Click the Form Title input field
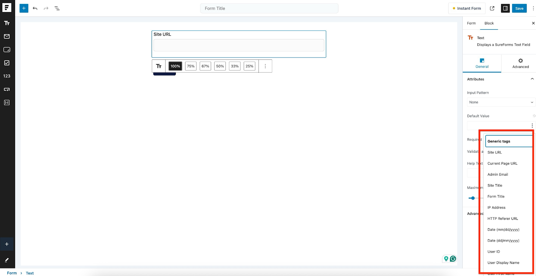The height and width of the screenshot is (276, 536). point(269,8)
